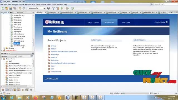The height and width of the screenshot is (100, 178).
Task: Click the globe browser icon in toolbar
Action: tap(48, 8)
